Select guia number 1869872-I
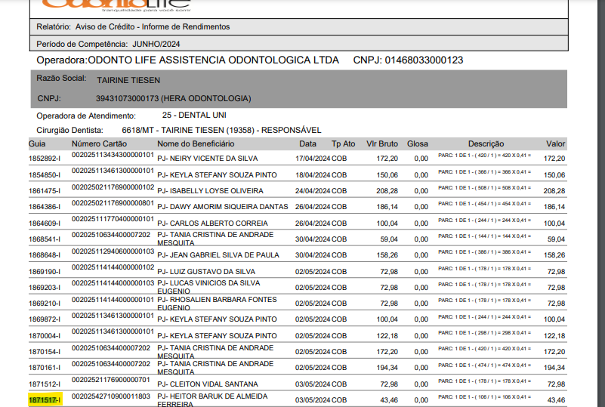 pyautogui.click(x=45, y=319)
